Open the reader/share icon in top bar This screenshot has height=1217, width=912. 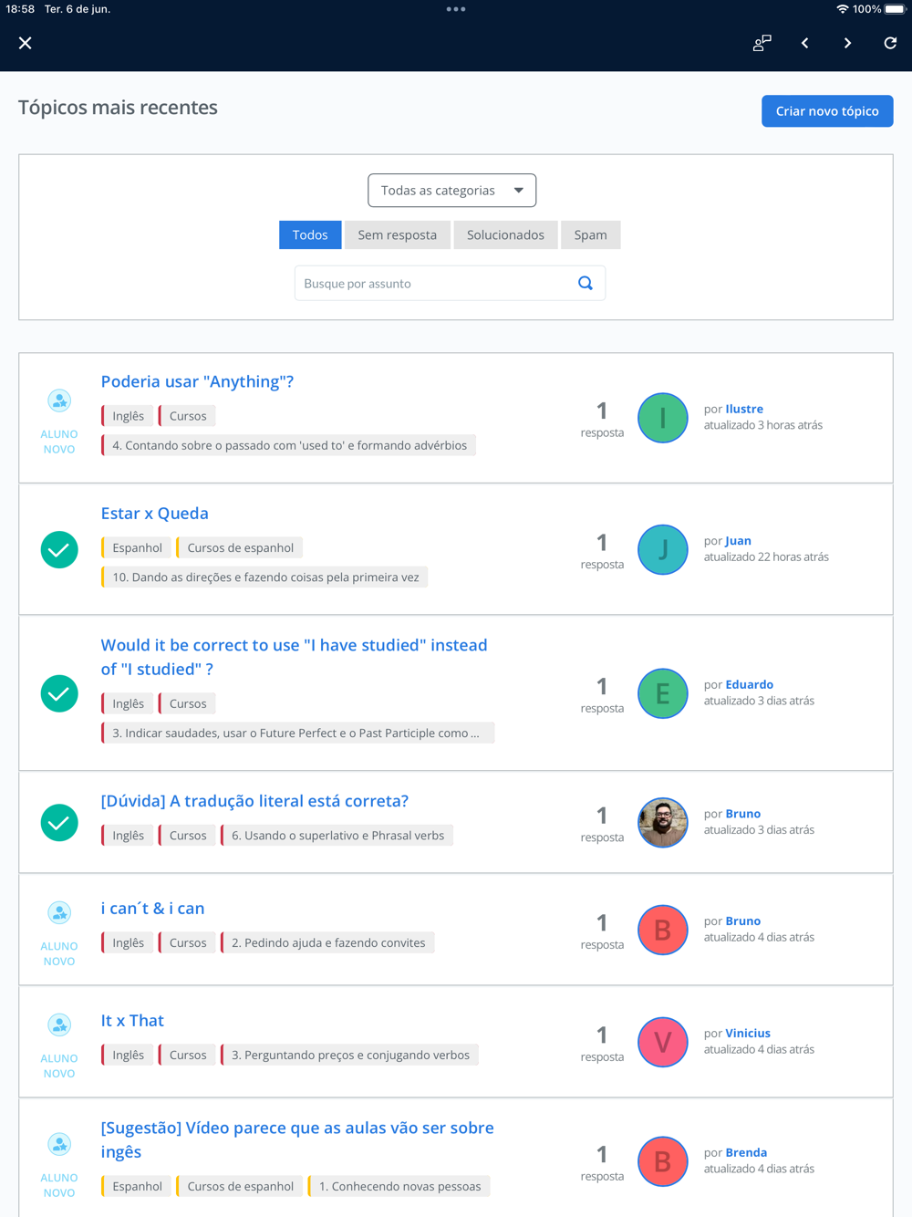762,43
